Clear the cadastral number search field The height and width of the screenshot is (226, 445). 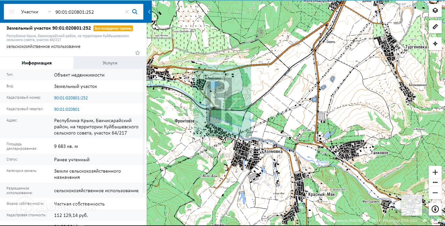(x=127, y=12)
